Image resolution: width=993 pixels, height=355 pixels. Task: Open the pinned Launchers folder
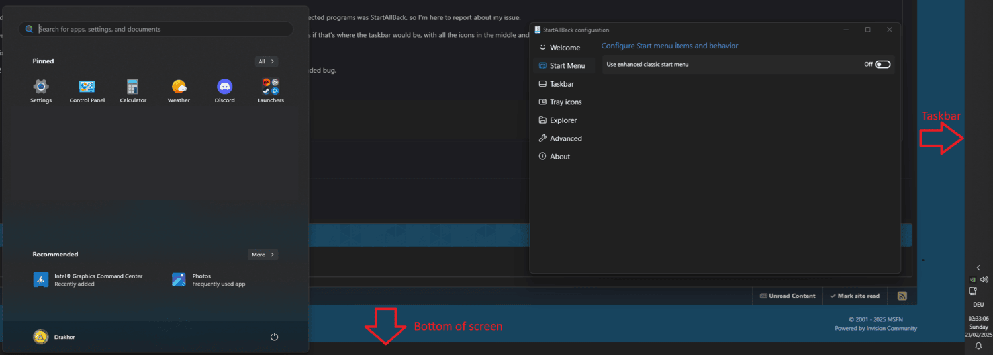(x=271, y=91)
